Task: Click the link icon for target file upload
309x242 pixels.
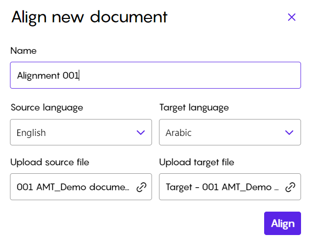Action: coord(290,187)
